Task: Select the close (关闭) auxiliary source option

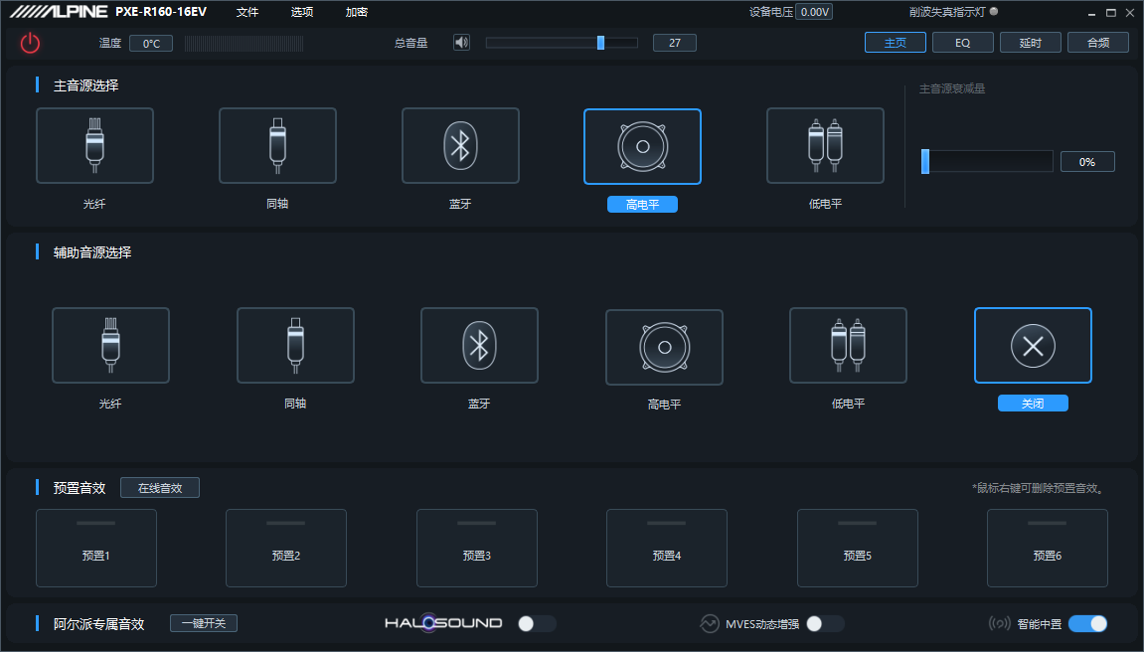Action: pos(1033,345)
